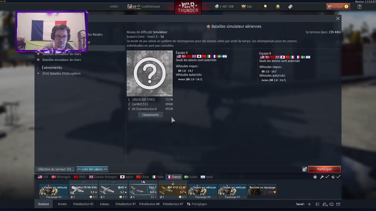The height and width of the screenshot is (211, 376).
Task: Click the LordHellraiser player avatar icon
Action: pos(130,6)
